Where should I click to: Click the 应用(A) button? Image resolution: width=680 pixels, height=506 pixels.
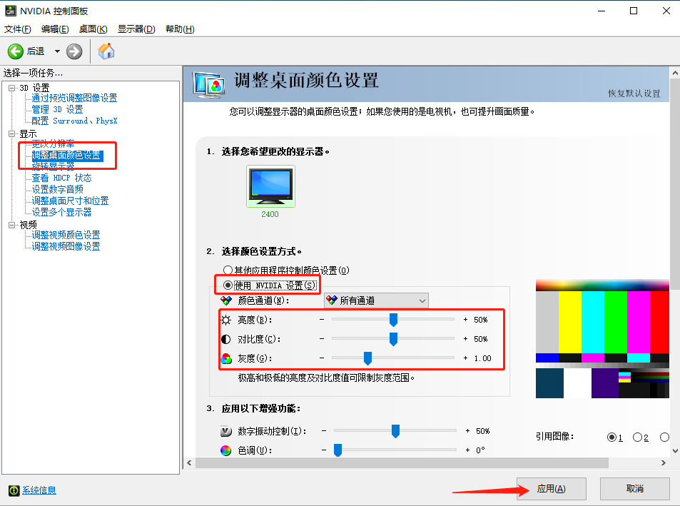(x=552, y=489)
